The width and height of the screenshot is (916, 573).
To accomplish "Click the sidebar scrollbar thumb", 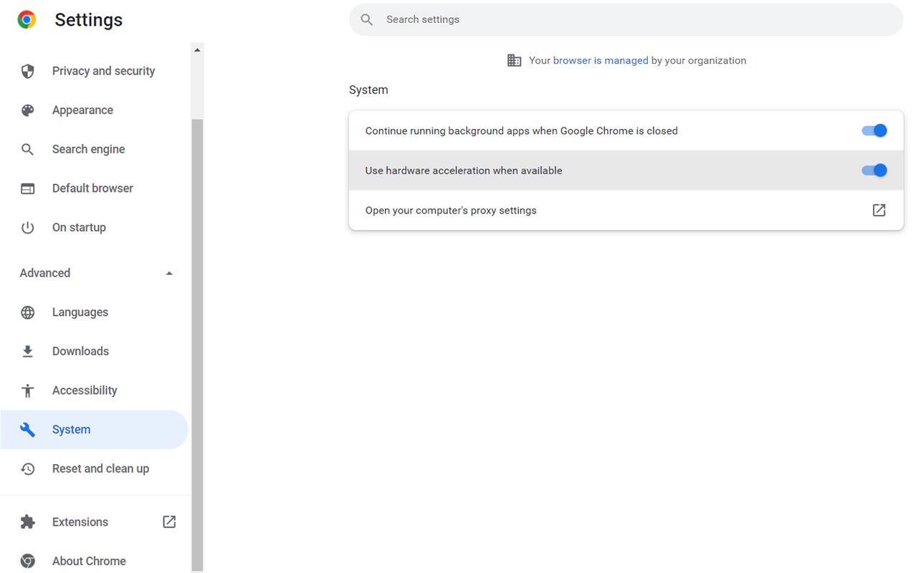I will [x=197, y=344].
